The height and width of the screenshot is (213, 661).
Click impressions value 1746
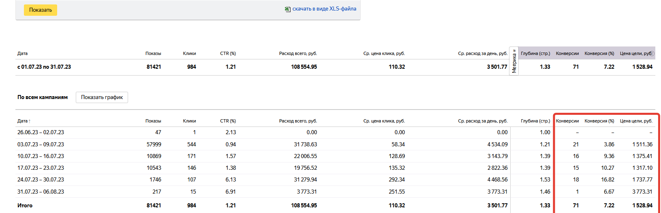click(155, 179)
